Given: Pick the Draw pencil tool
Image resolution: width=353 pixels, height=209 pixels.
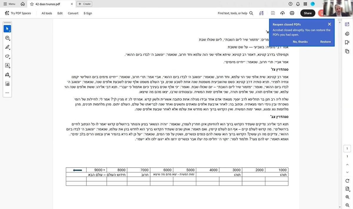Looking at the screenshot, I should [x=7, y=47].
